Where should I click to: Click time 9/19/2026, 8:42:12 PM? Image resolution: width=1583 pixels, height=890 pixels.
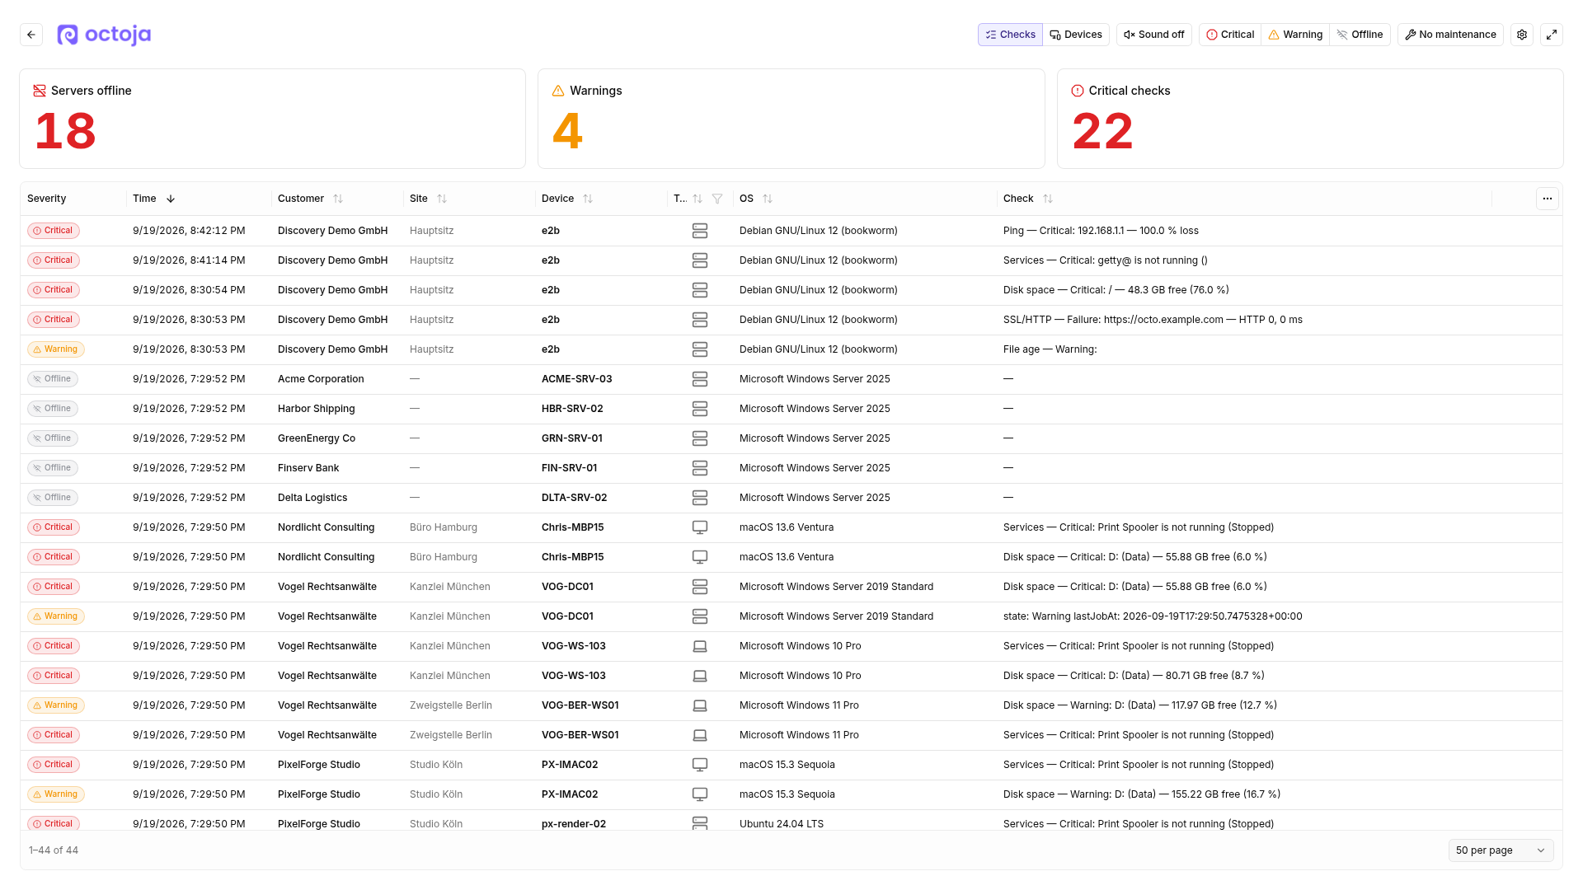[x=189, y=231]
